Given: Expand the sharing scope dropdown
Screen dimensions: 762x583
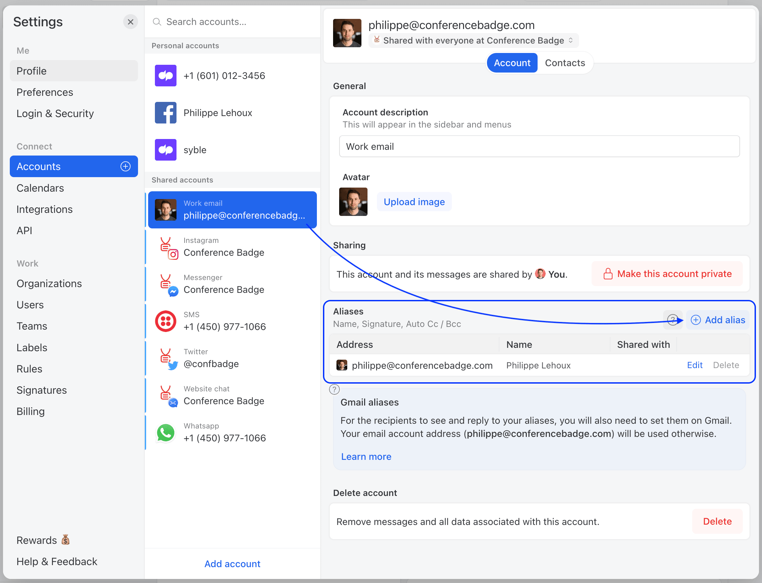Looking at the screenshot, I should (x=473, y=40).
